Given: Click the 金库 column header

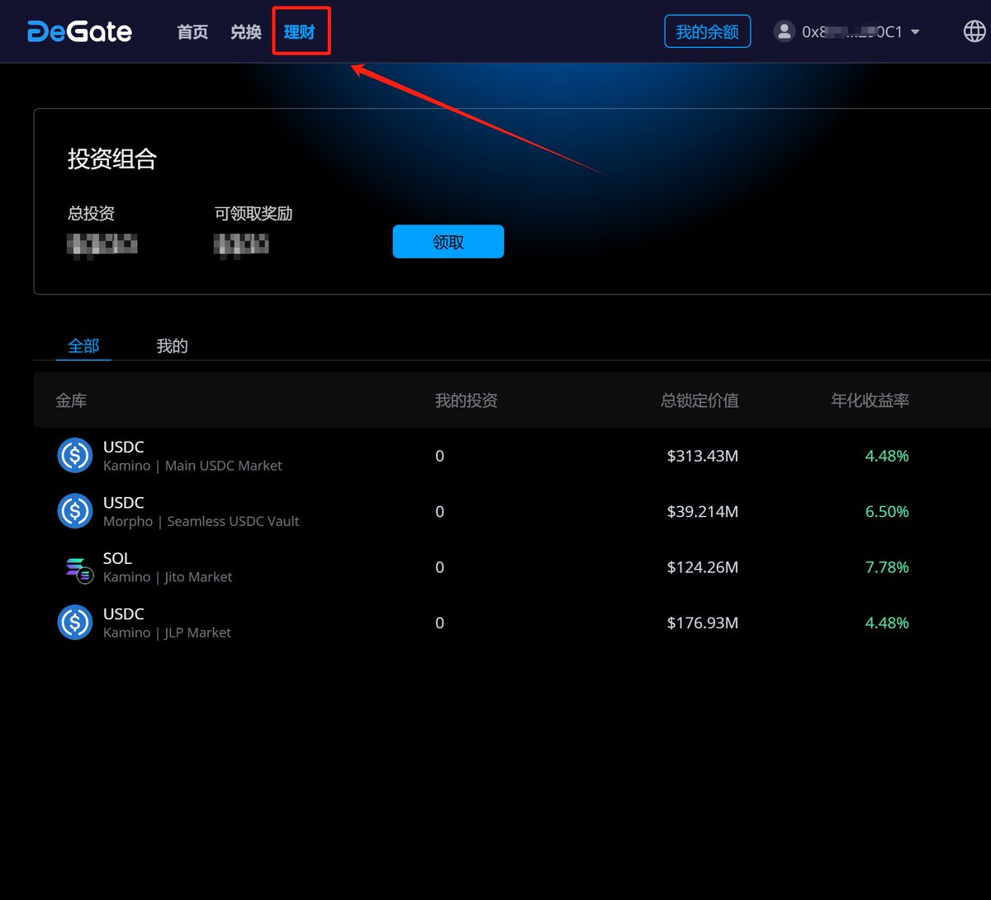Looking at the screenshot, I should pyautogui.click(x=71, y=400).
